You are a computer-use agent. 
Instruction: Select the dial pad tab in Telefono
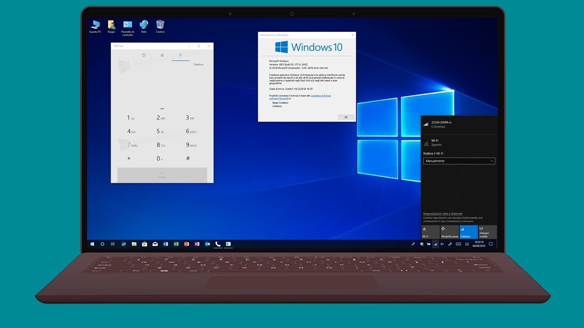181,55
